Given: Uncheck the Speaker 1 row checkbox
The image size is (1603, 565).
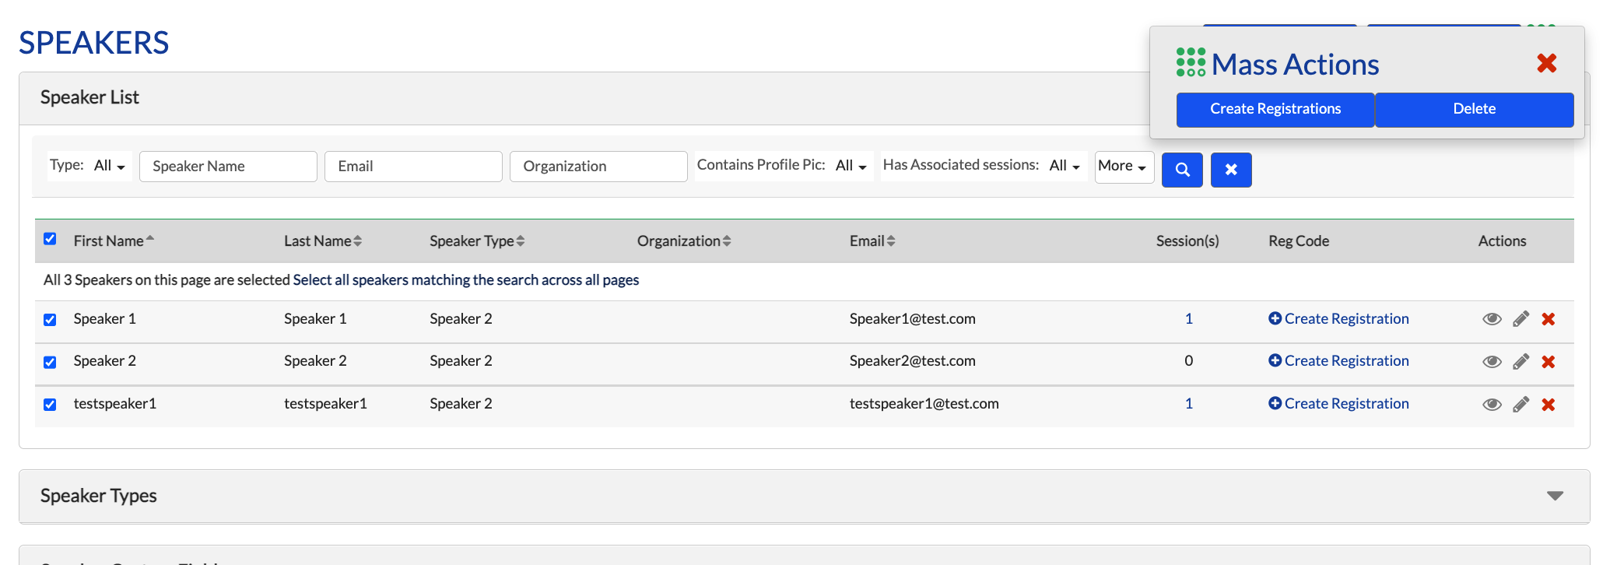Looking at the screenshot, I should click(50, 320).
